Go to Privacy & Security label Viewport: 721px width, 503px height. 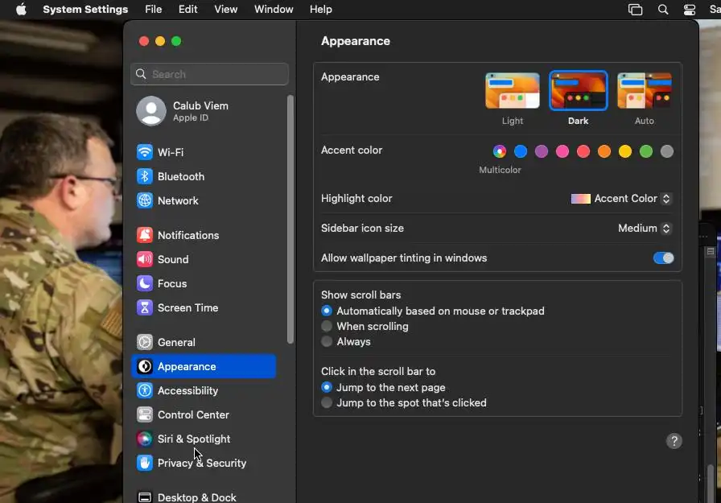coord(202,463)
